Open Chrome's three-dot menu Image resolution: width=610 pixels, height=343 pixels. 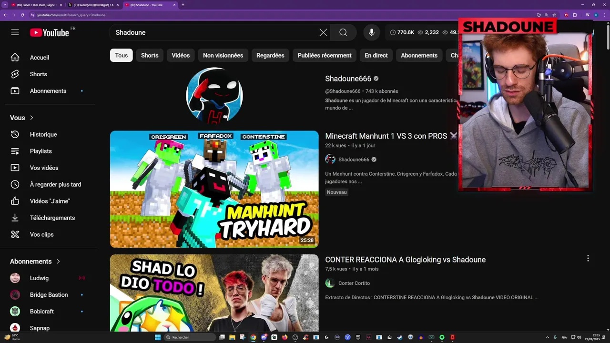click(604, 15)
